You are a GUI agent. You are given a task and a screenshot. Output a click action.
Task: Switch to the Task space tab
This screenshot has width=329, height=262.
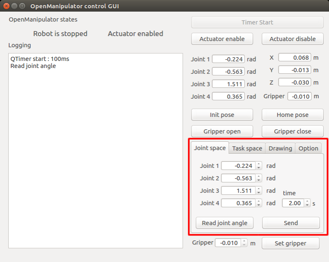pos(247,148)
